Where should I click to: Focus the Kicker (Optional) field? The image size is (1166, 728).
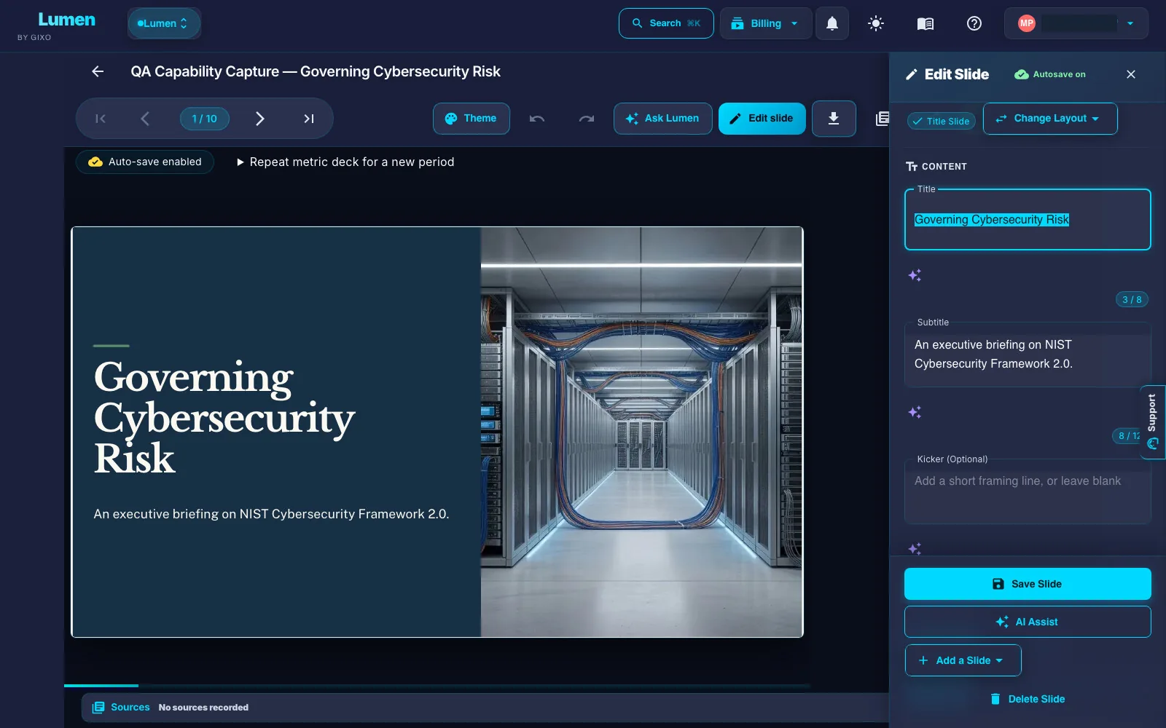[1028, 491]
